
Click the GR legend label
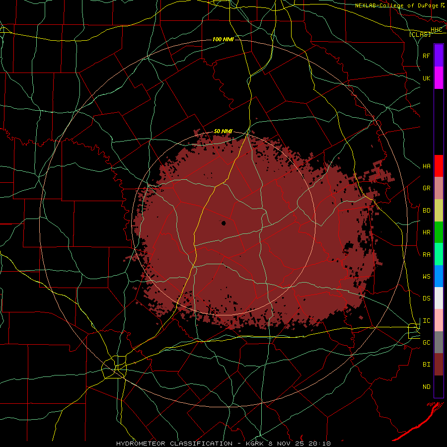(x=426, y=188)
